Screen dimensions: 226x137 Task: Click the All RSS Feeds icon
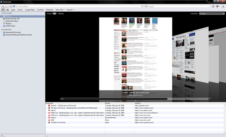4,26
